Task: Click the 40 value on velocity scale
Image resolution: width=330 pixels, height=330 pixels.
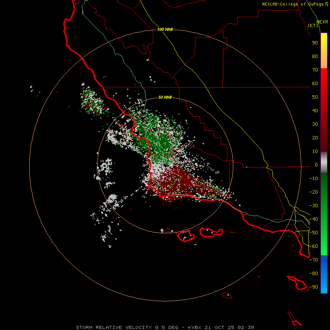Action: pos(315,111)
